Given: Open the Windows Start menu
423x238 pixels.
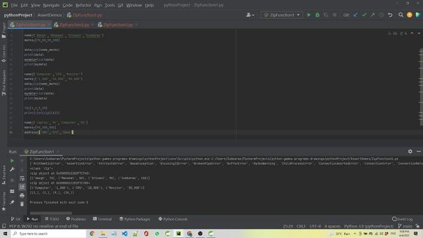Looking at the screenshot, I should (x=5, y=233).
